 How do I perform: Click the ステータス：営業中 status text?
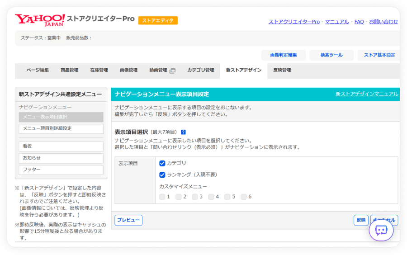tap(41, 38)
